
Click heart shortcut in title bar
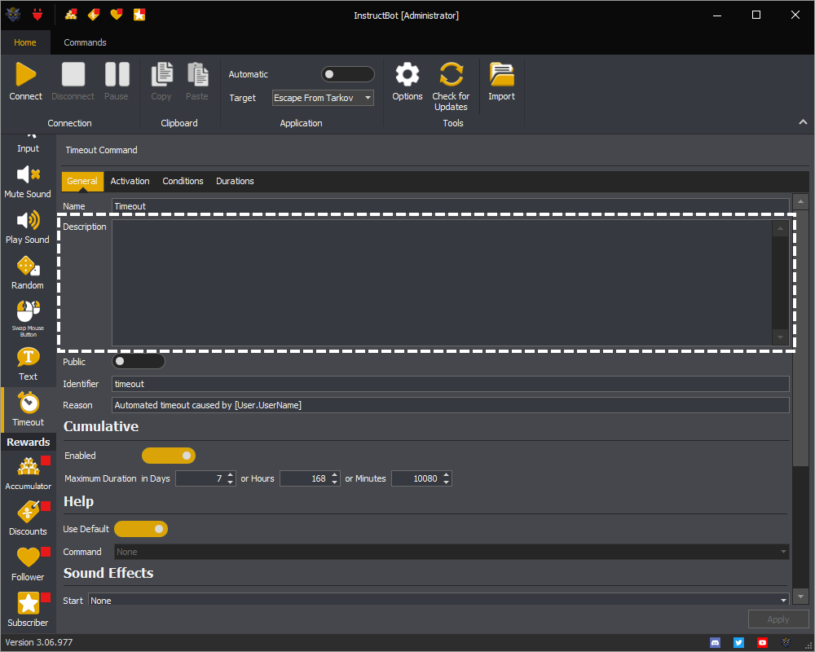point(117,15)
